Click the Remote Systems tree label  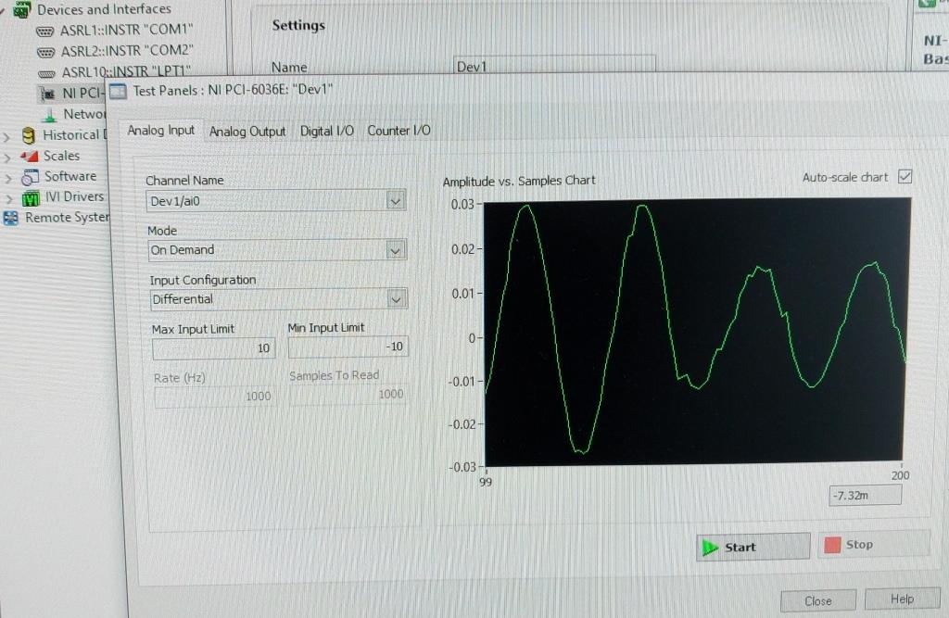pyautogui.click(x=67, y=218)
